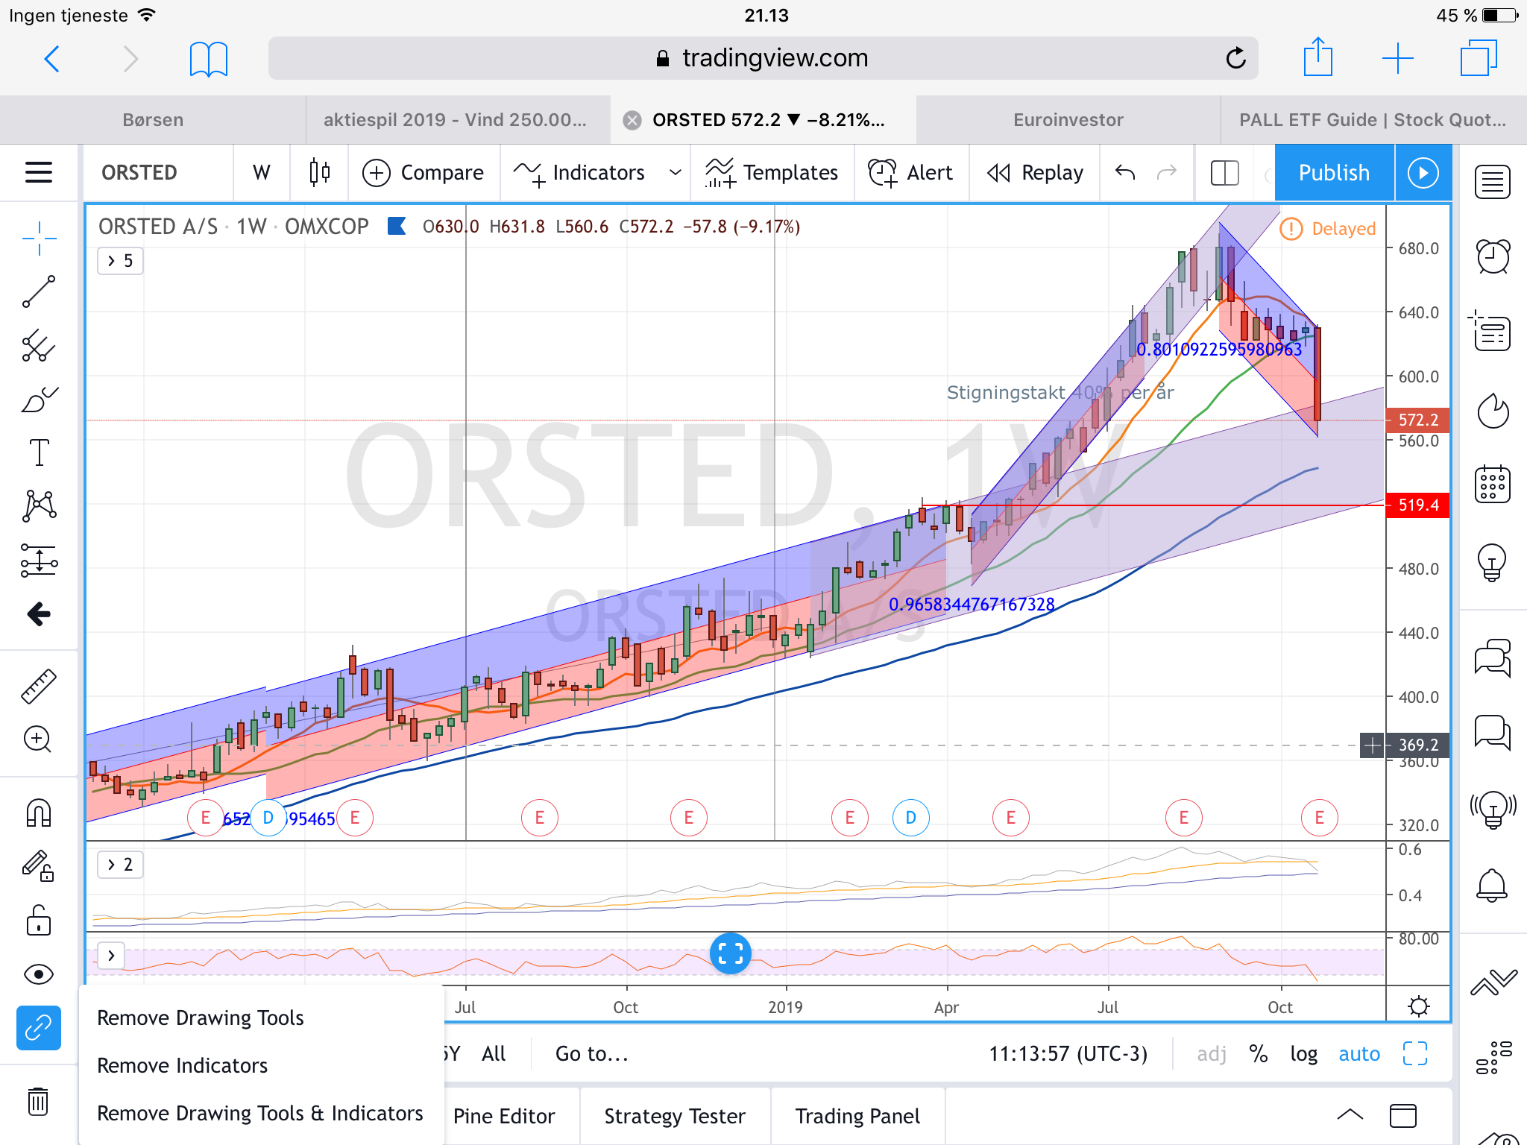1527x1145 pixels.
Task: Choose Remove Indicators from the menu
Action: (182, 1065)
